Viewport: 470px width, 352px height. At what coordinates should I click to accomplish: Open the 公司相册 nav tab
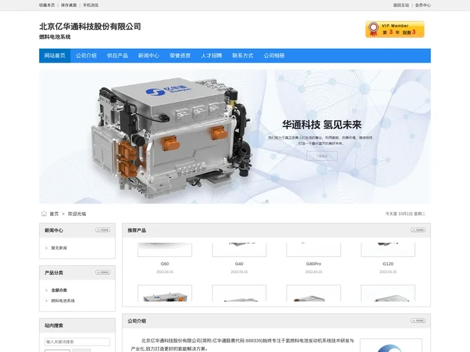pos(274,55)
